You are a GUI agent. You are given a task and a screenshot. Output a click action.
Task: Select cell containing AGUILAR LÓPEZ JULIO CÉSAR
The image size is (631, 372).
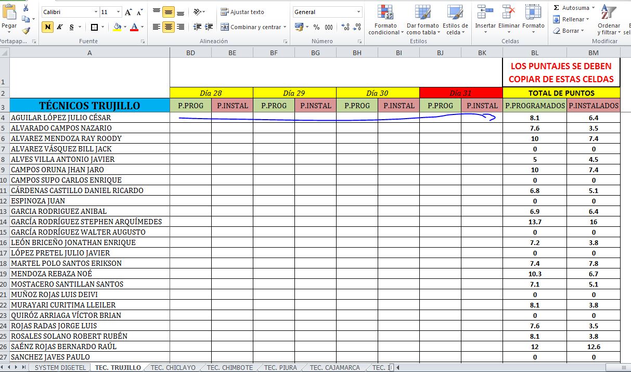[x=88, y=118]
